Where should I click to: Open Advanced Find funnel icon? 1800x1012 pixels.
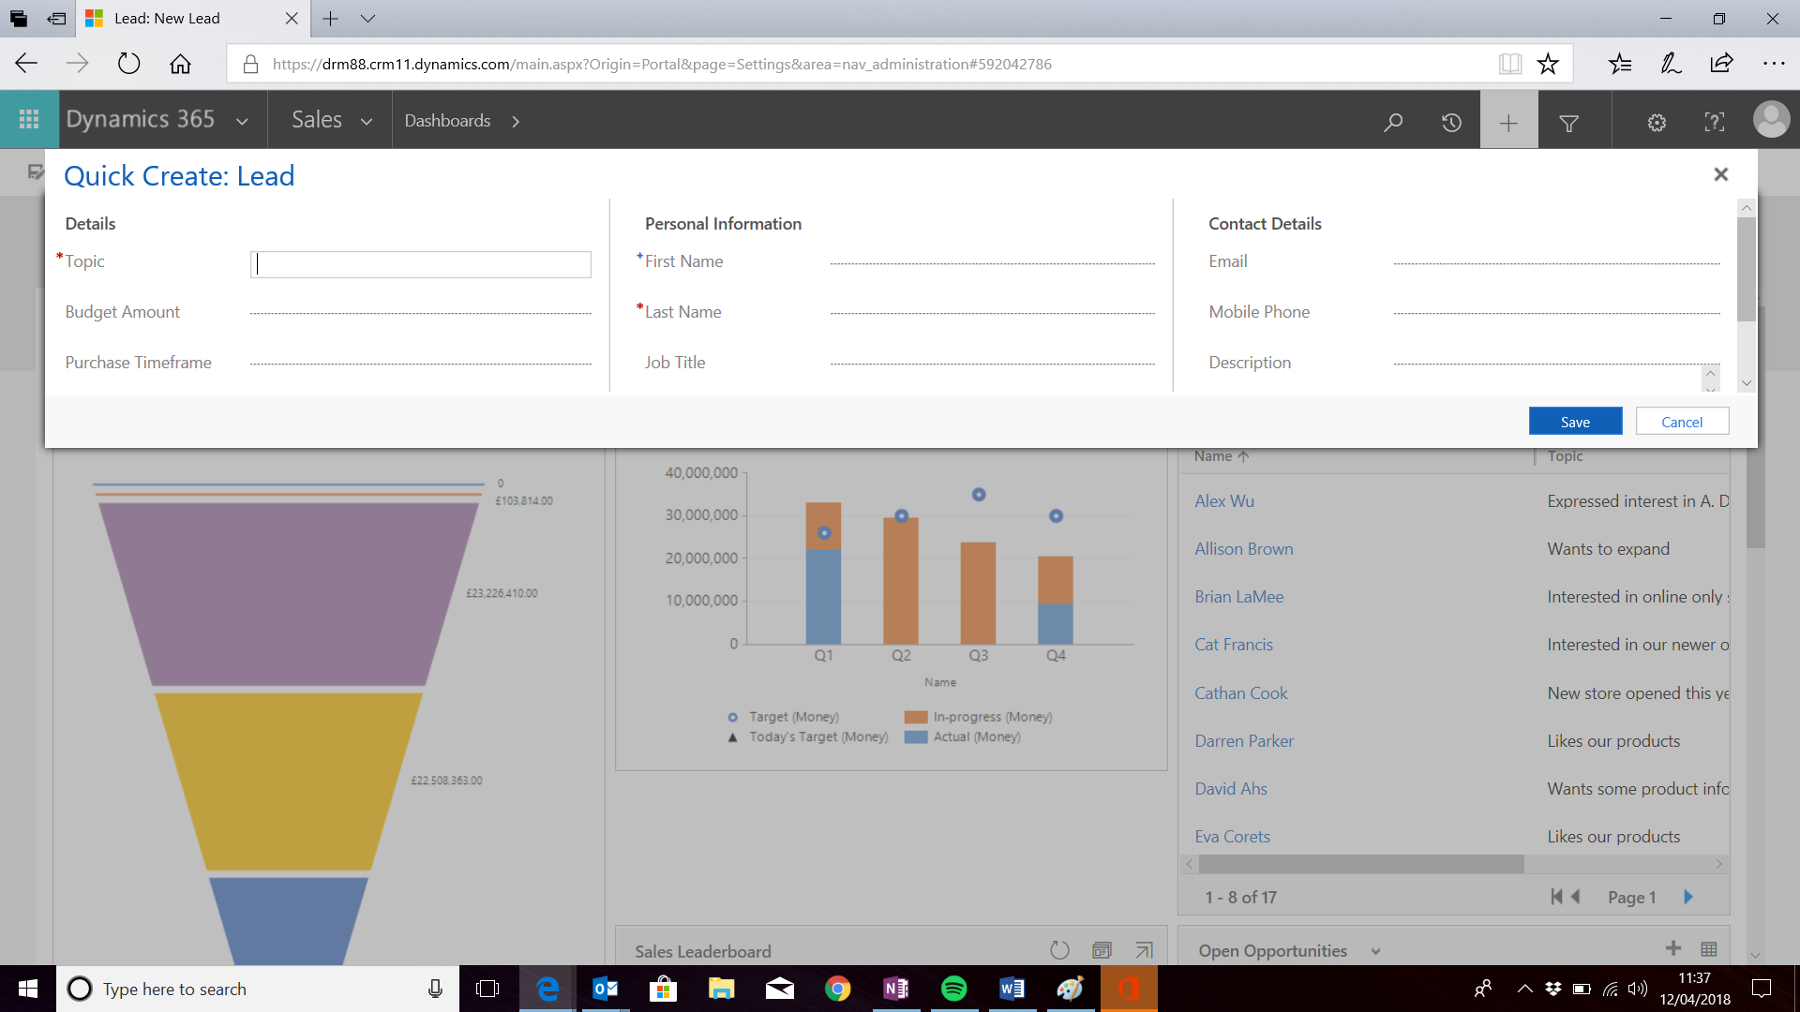pos(1568,122)
